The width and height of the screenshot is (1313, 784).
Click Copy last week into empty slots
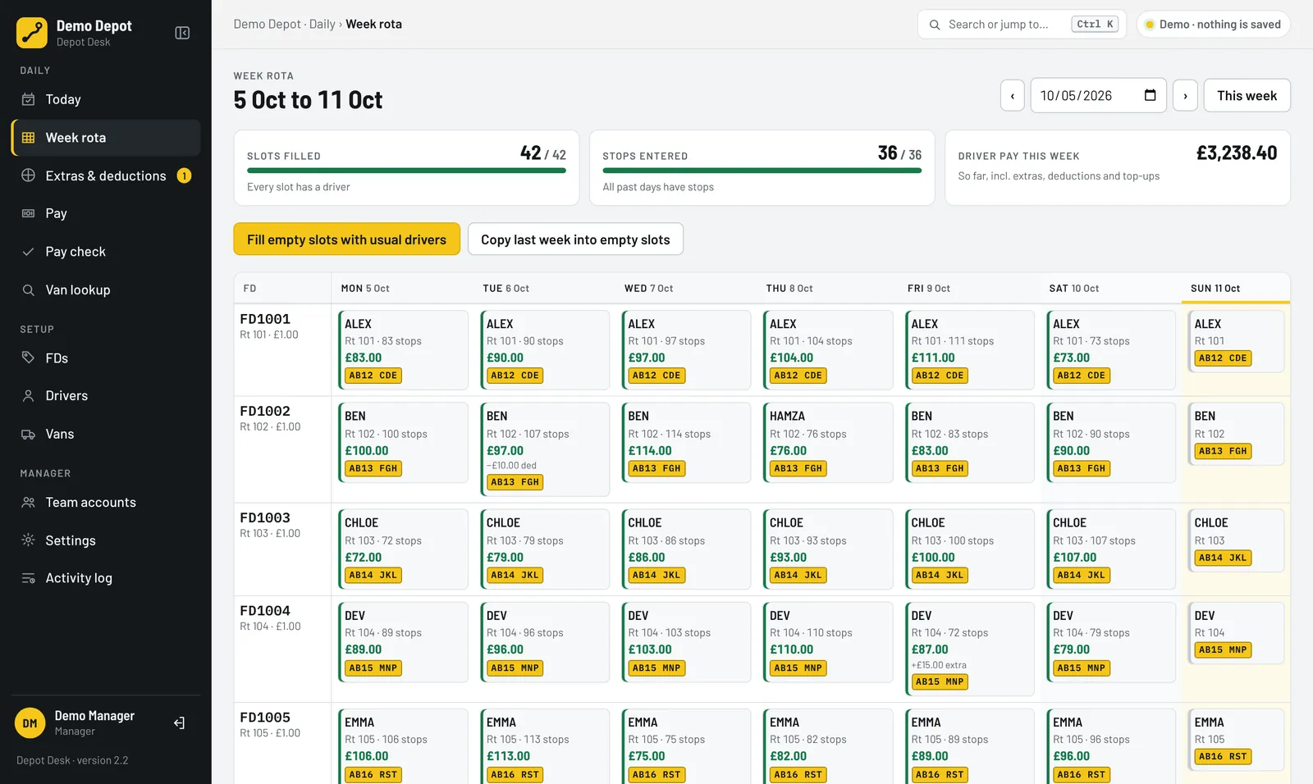tap(575, 239)
